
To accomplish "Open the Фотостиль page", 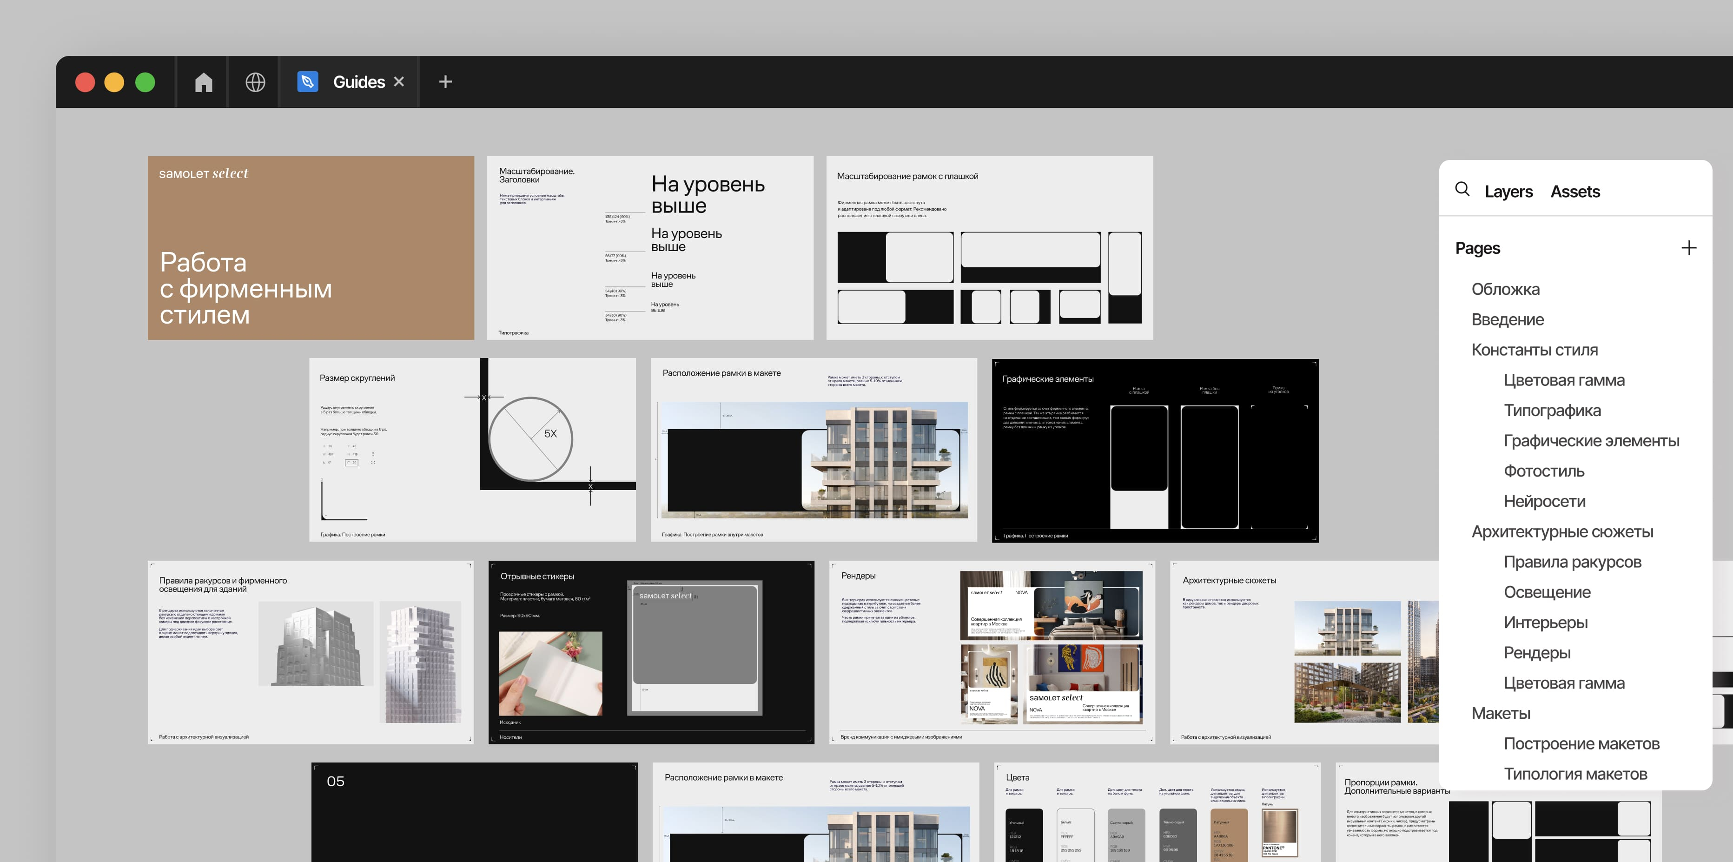I will click(1543, 471).
